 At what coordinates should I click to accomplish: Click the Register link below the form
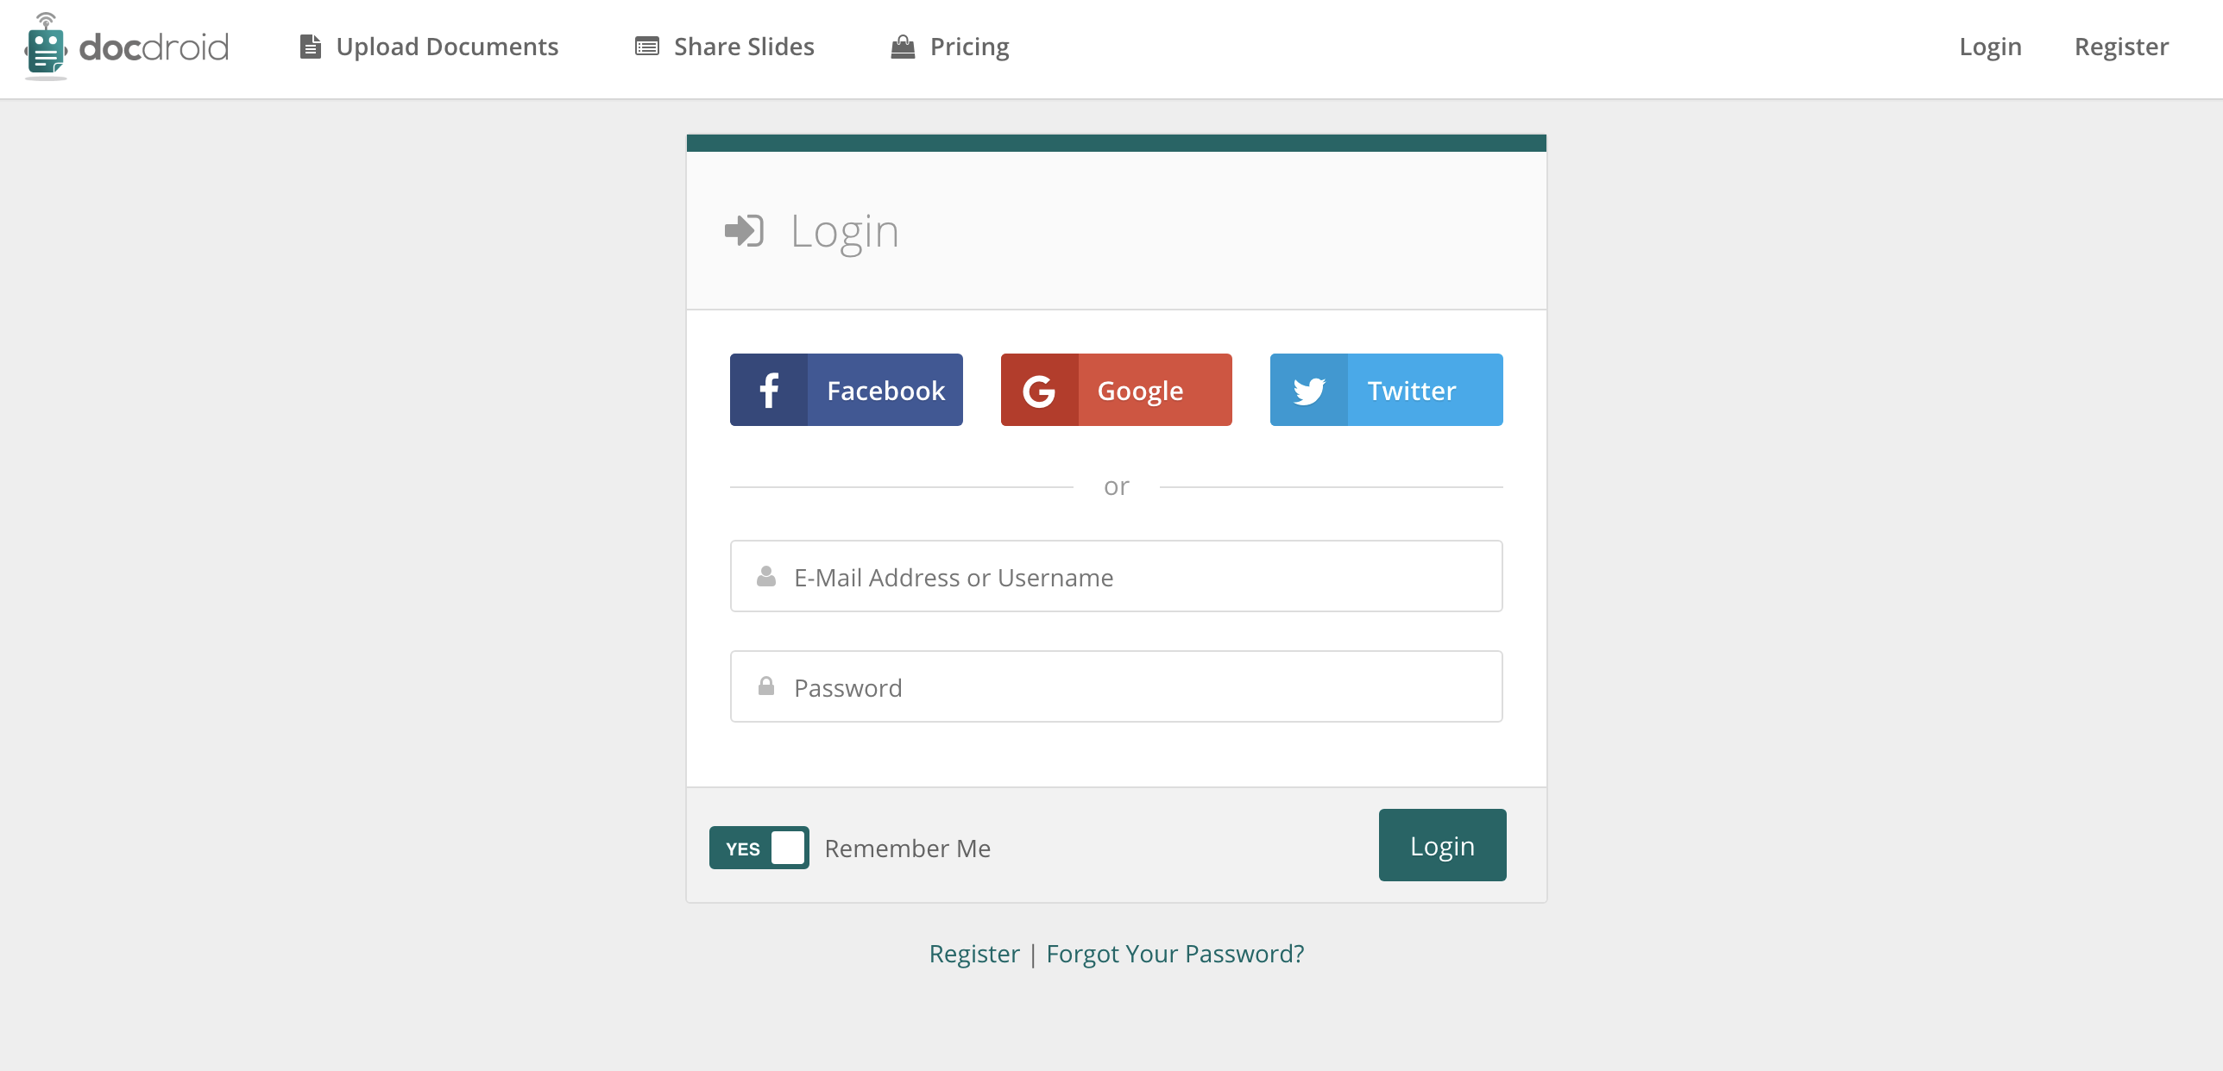point(974,954)
